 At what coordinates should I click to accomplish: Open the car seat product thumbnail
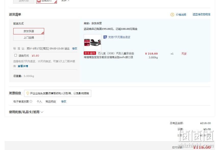click(93, 43)
